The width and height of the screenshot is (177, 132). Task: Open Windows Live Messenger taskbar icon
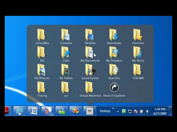tap(62, 111)
